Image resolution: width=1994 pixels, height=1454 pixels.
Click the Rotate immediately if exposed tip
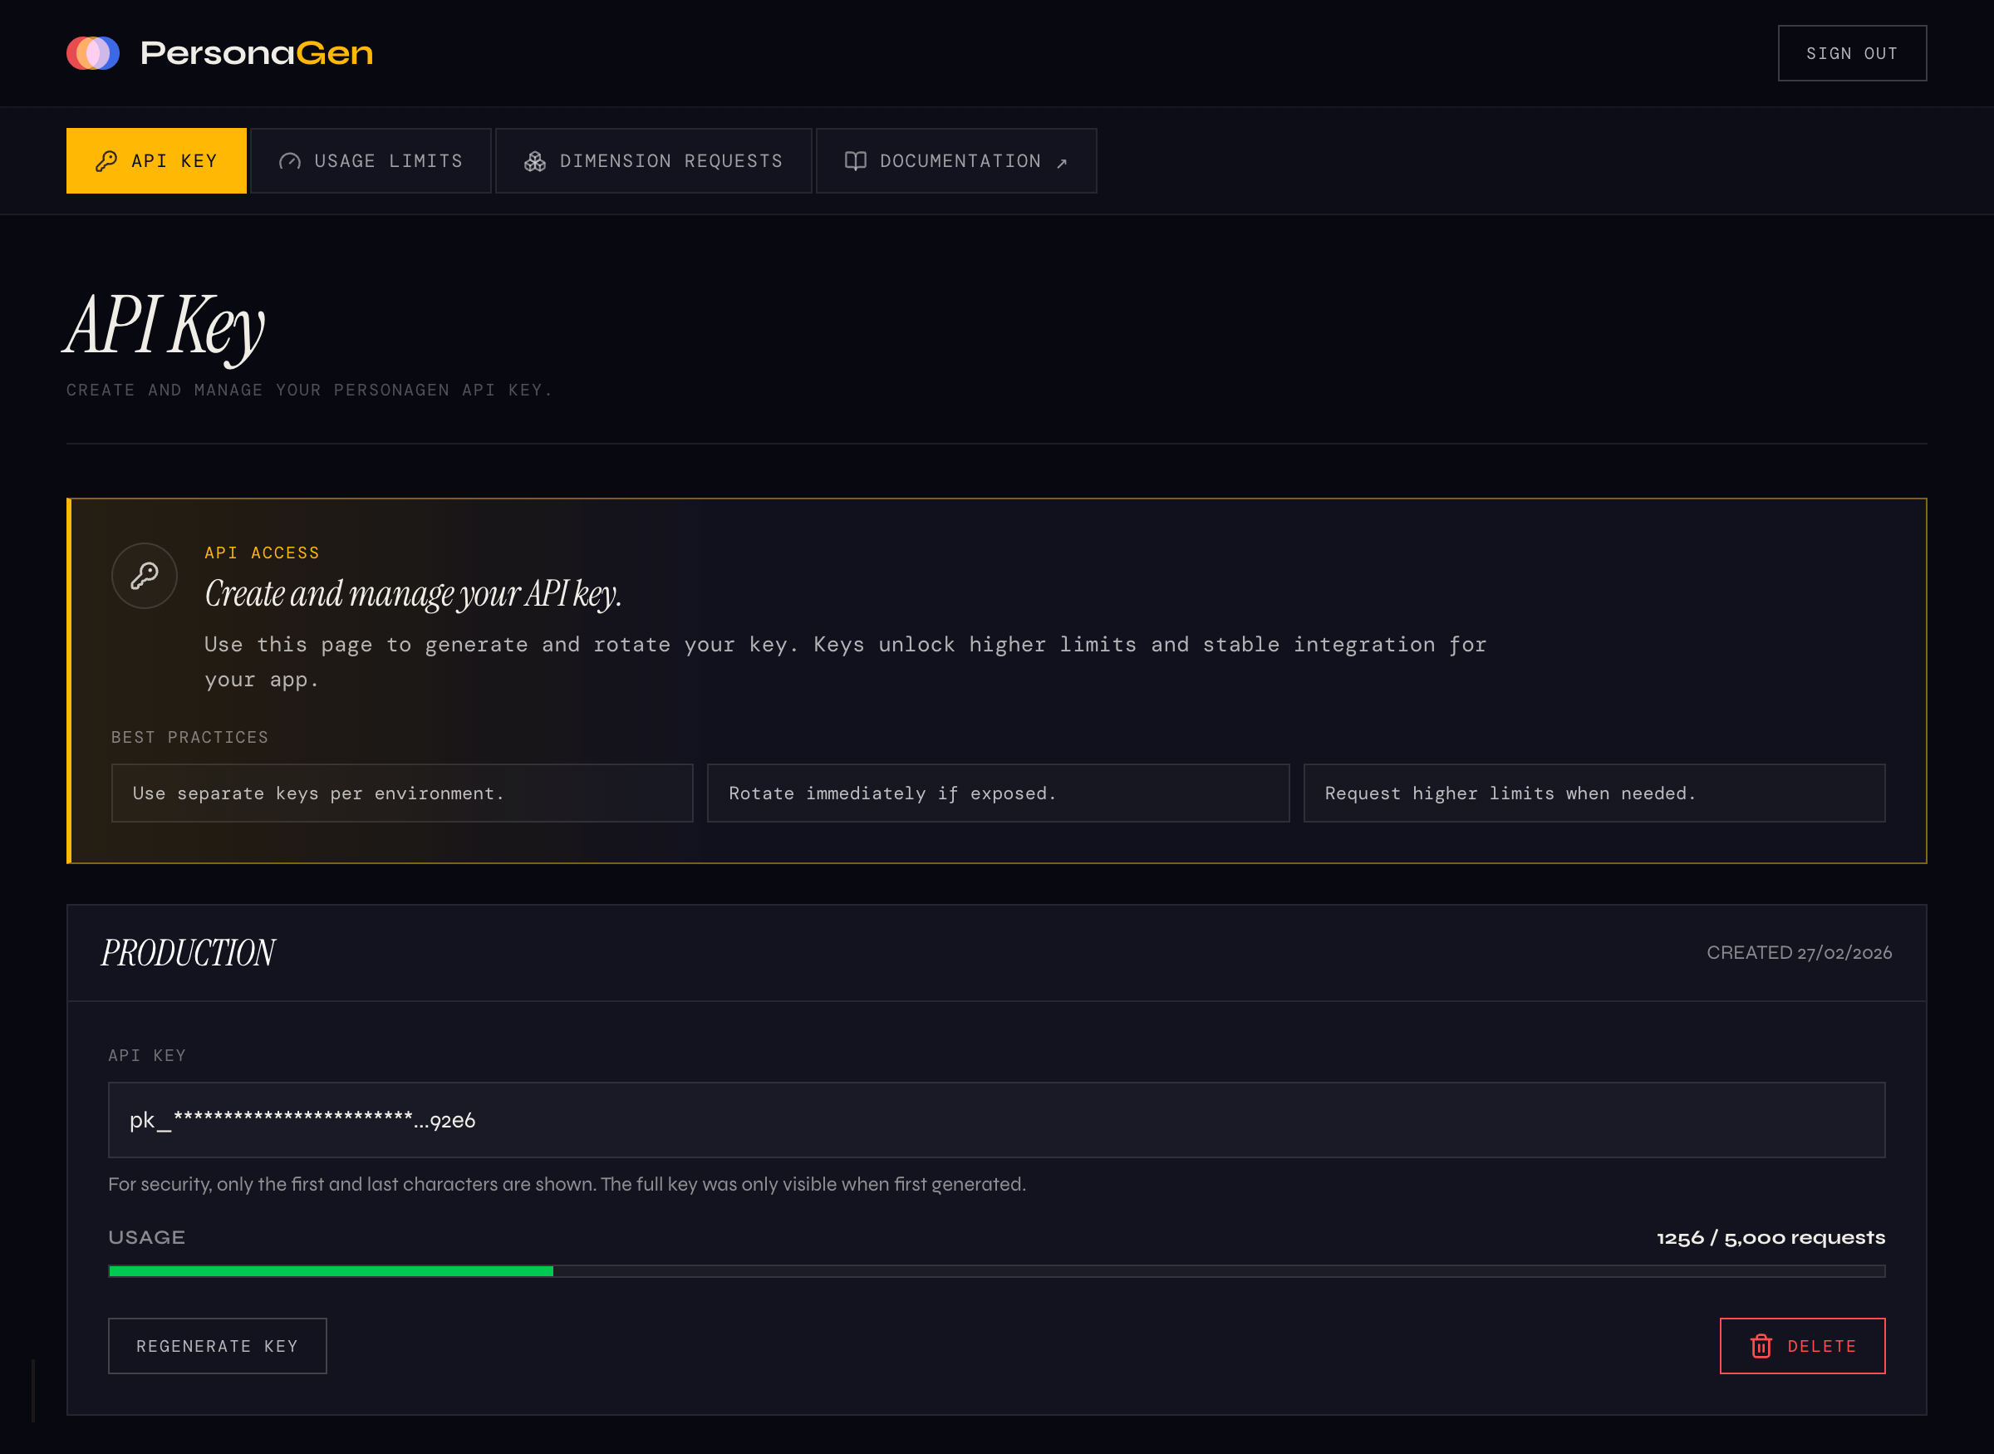coord(998,793)
